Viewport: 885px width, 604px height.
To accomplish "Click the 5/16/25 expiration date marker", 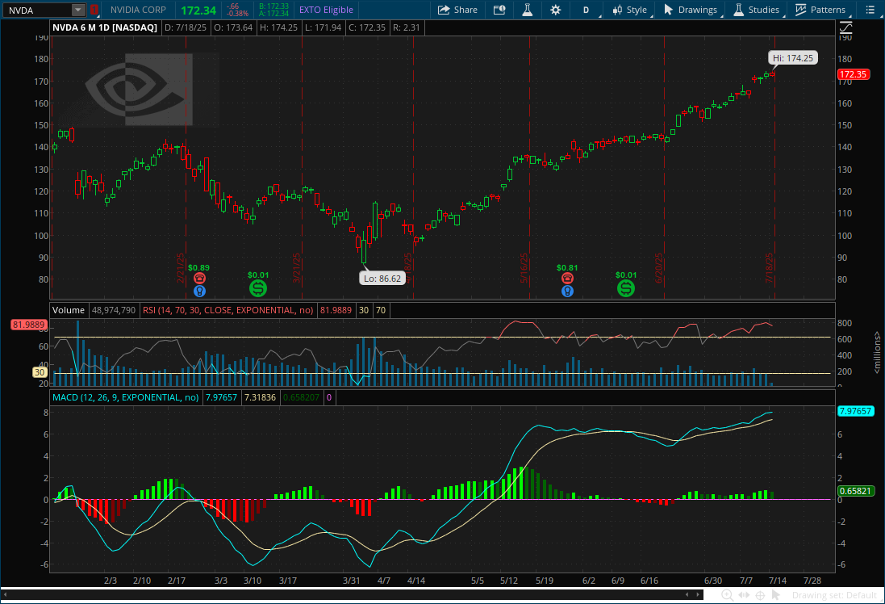I will coord(524,268).
